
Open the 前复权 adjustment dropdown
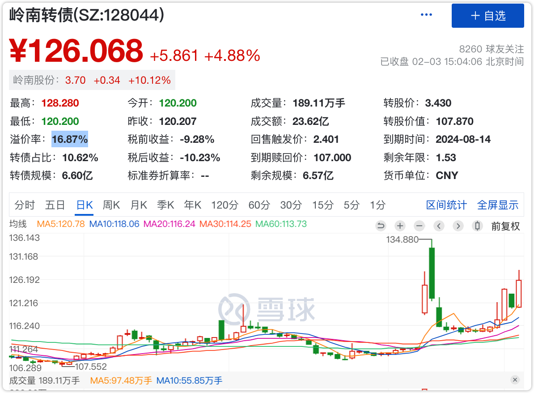(505, 226)
